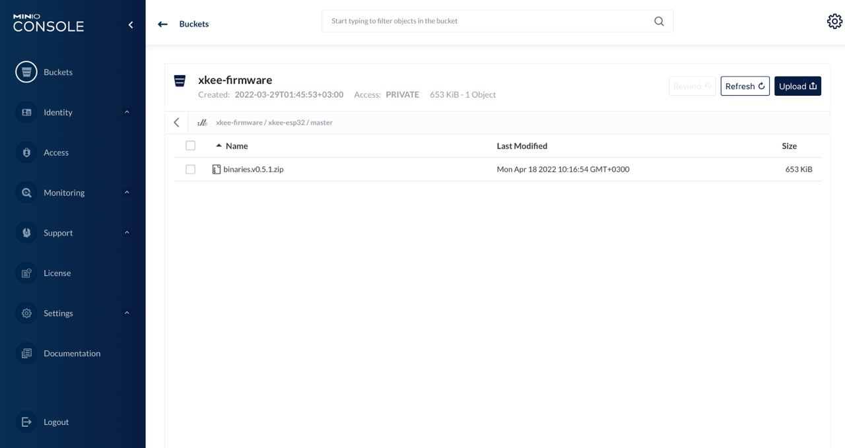
Task: Click the PRIVATE access label
Action: coord(402,95)
